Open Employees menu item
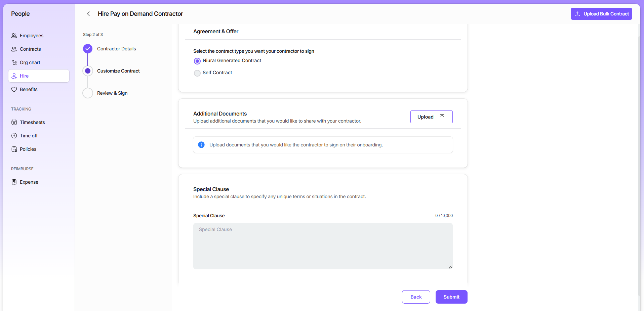Image resolution: width=644 pixels, height=311 pixels. click(39, 36)
